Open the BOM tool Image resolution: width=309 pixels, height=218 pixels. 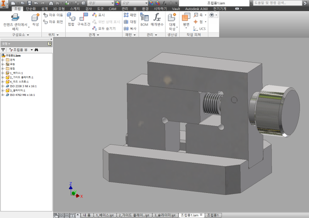click(144, 19)
